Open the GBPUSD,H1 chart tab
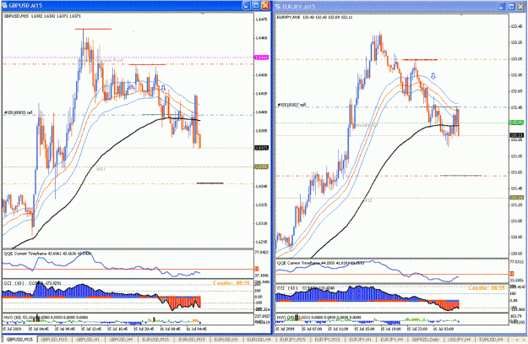The image size is (528, 344). [89, 340]
